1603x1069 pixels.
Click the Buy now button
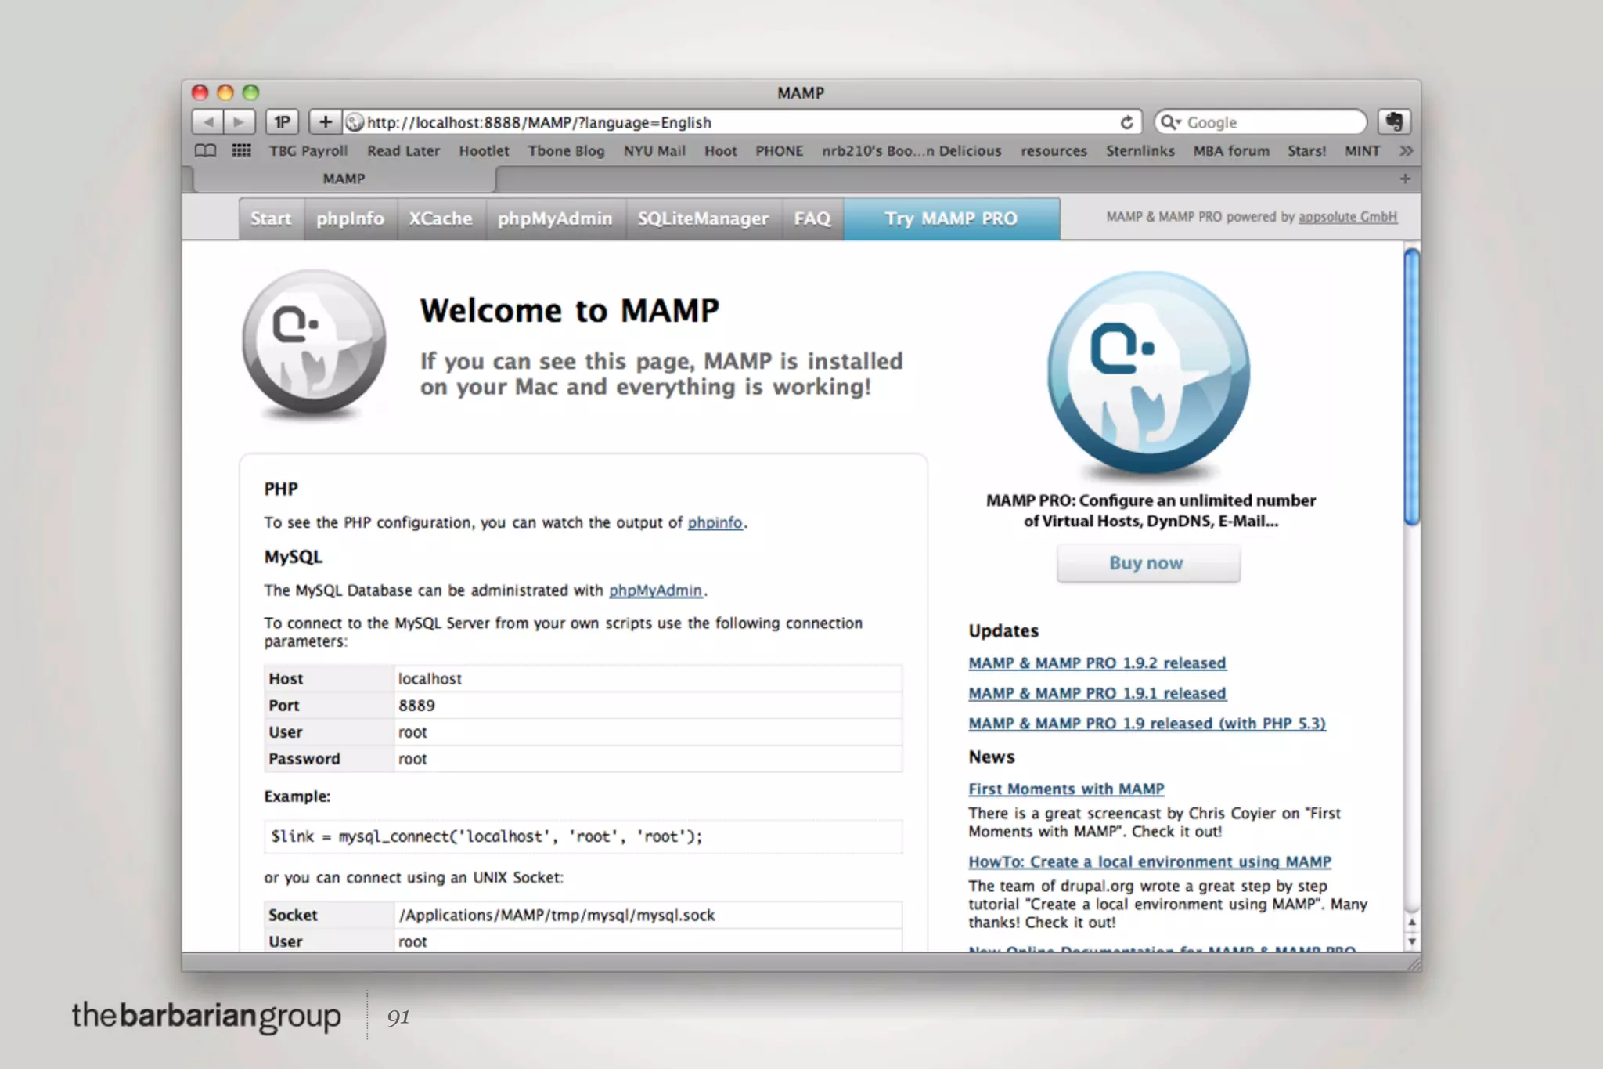click(x=1147, y=563)
